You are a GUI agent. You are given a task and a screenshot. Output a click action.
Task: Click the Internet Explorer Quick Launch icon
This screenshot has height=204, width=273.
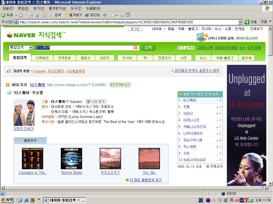(26, 200)
